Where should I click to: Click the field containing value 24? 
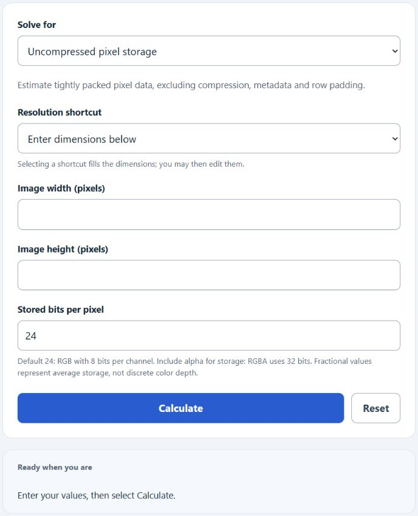(x=208, y=335)
